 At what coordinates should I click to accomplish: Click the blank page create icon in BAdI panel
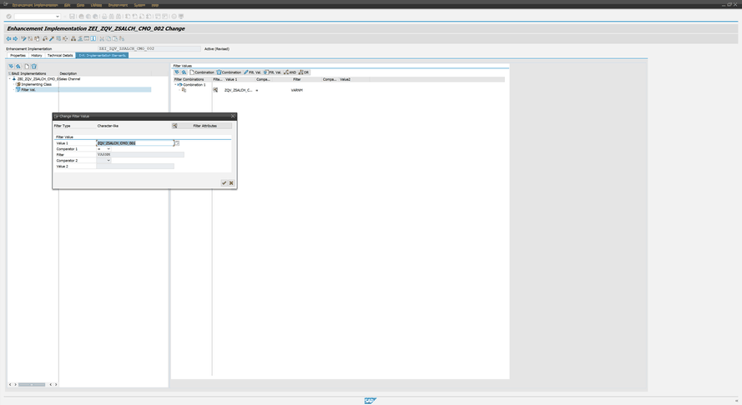(27, 67)
